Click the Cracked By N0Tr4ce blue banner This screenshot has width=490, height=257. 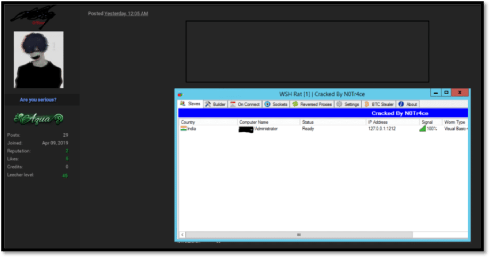coord(323,113)
